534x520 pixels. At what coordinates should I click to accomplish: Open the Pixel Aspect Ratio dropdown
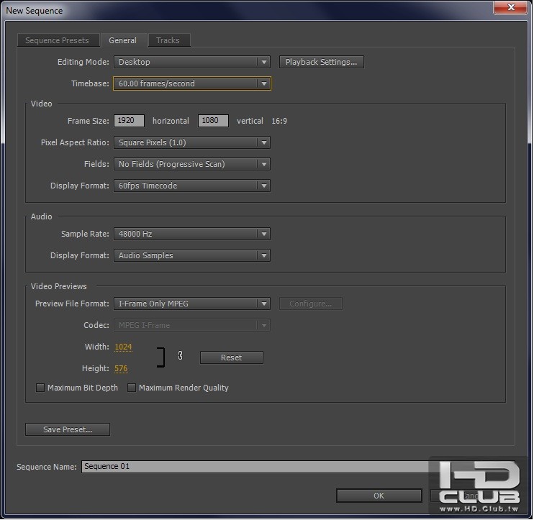pos(192,142)
